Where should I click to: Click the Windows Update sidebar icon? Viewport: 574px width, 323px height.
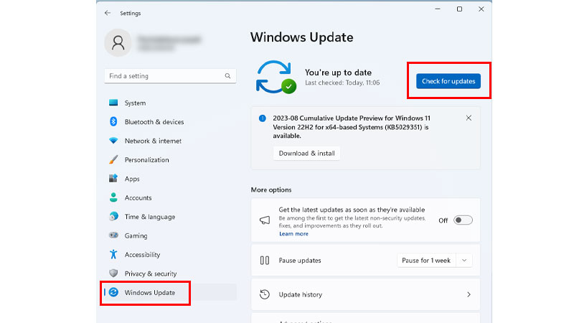[113, 292]
